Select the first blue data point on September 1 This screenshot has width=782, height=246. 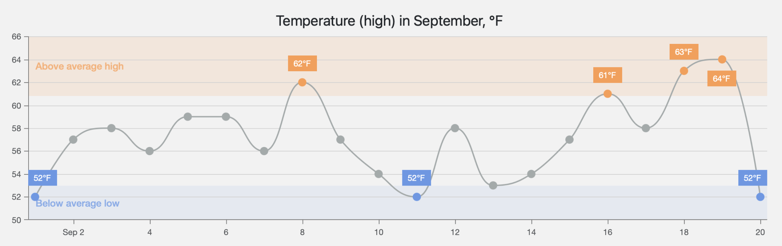click(35, 197)
